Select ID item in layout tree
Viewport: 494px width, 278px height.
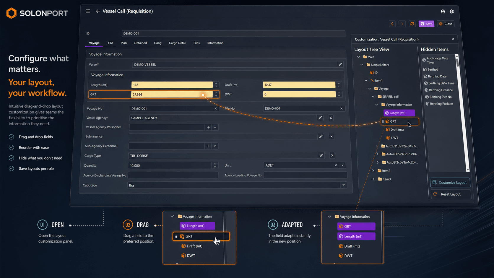[x=374, y=73]
